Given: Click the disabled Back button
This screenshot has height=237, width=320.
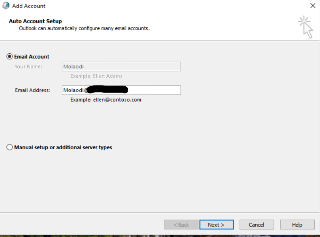Looking at the screenshot, I should coord(181,225).
